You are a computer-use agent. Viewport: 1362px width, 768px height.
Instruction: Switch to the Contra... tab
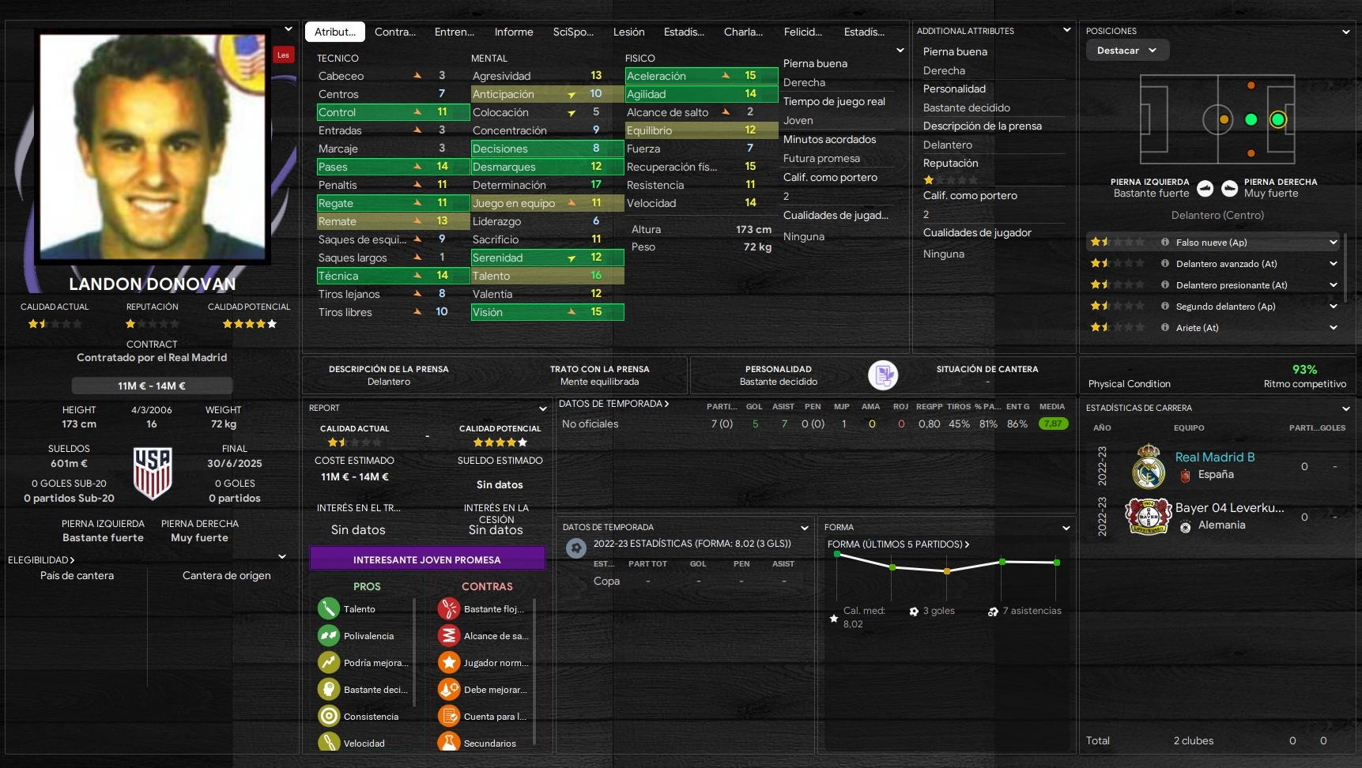tap(395, 32)
